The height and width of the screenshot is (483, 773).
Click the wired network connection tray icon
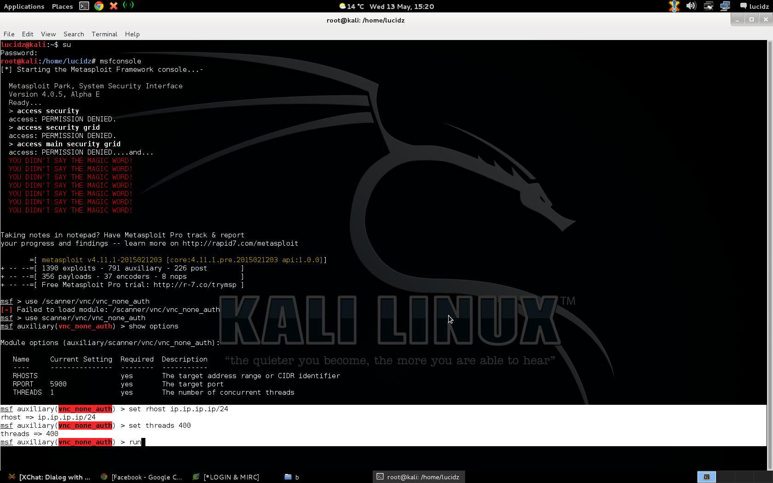(709, 6)
